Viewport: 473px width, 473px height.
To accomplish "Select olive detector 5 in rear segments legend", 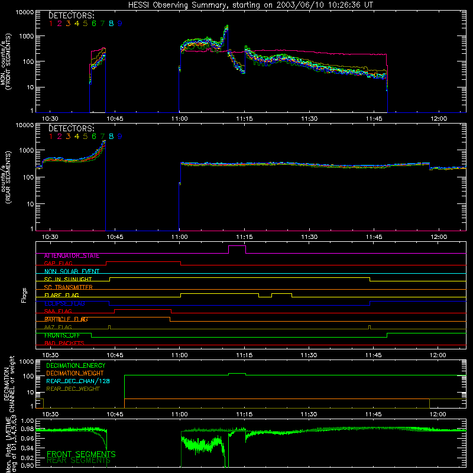I will pos(85,137).
